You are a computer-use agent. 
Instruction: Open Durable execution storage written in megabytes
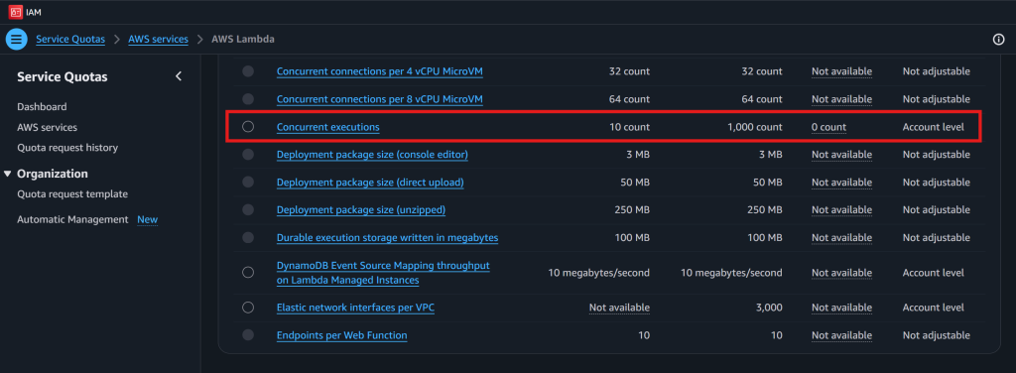point(388,238)
